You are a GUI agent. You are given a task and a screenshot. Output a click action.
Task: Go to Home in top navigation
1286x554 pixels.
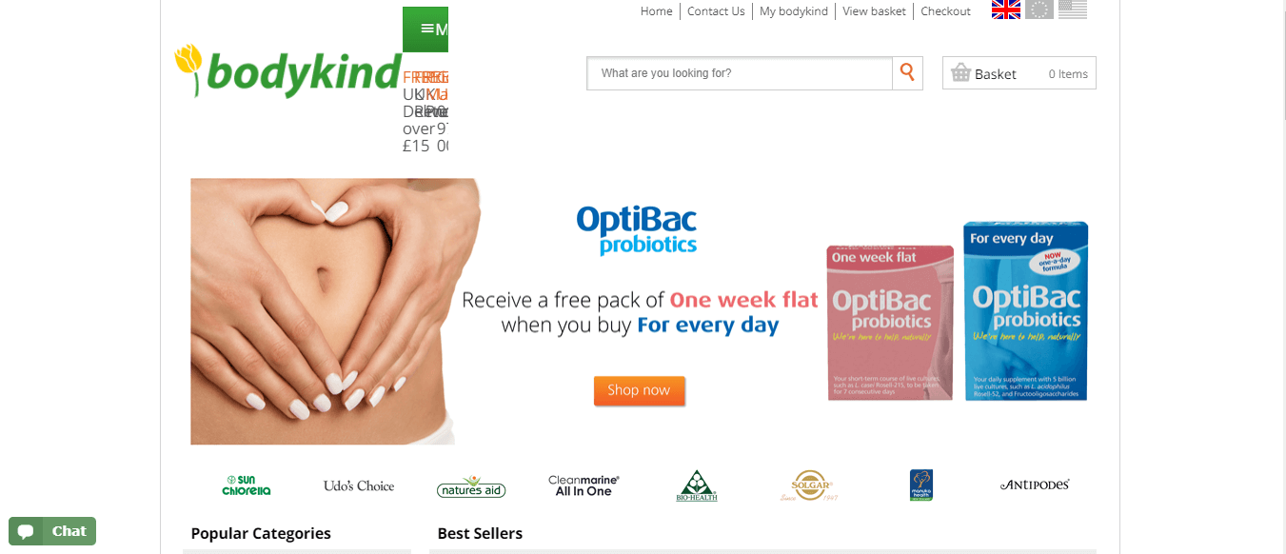coord(657,11)
